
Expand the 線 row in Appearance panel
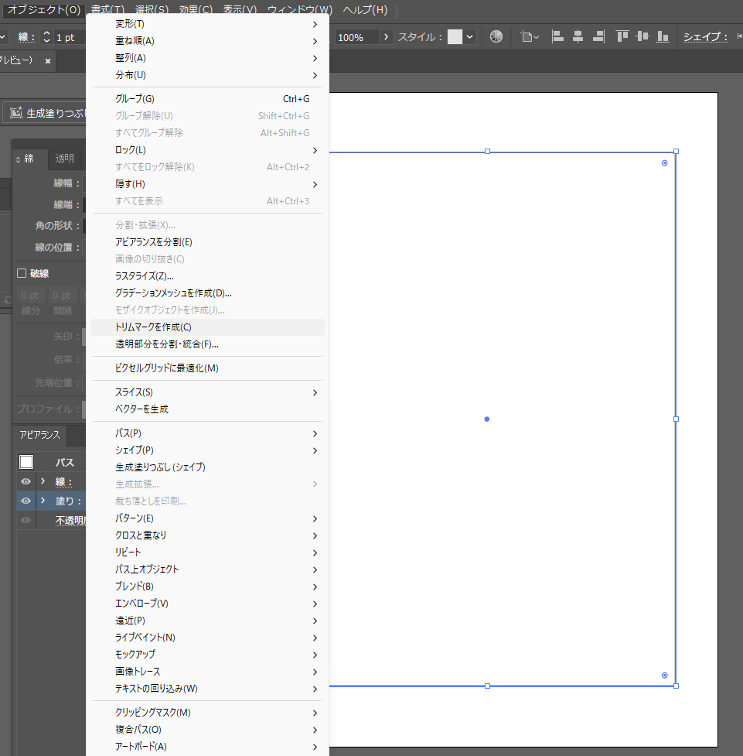click(x=43, y=481)
